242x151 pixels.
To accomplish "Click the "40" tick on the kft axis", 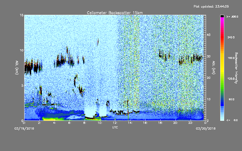I will pyautogui.click(x=208, y=35).
